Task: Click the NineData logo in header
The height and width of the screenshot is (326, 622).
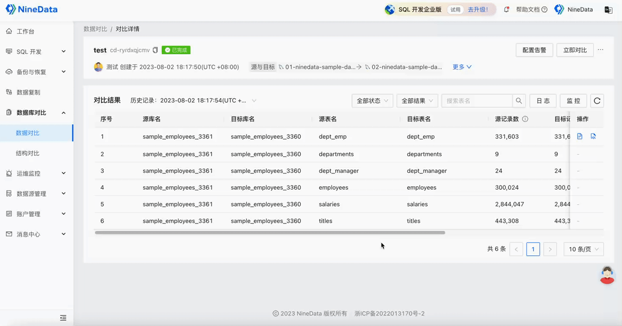Action: point(31,9)
